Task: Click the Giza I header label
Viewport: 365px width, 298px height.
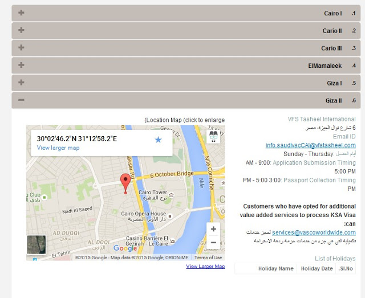Action: (x=334, y=83)
